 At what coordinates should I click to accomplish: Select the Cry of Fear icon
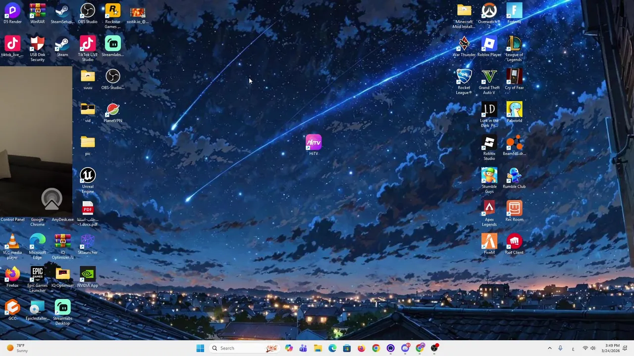(514, 80)
